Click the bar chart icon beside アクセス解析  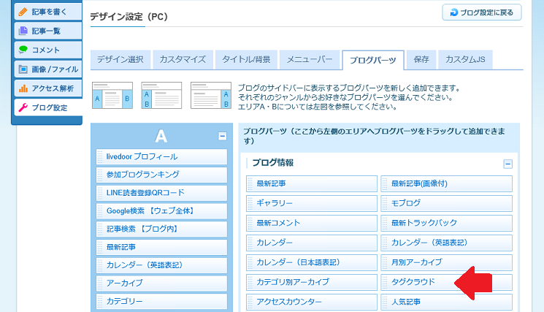pos(23,88)
